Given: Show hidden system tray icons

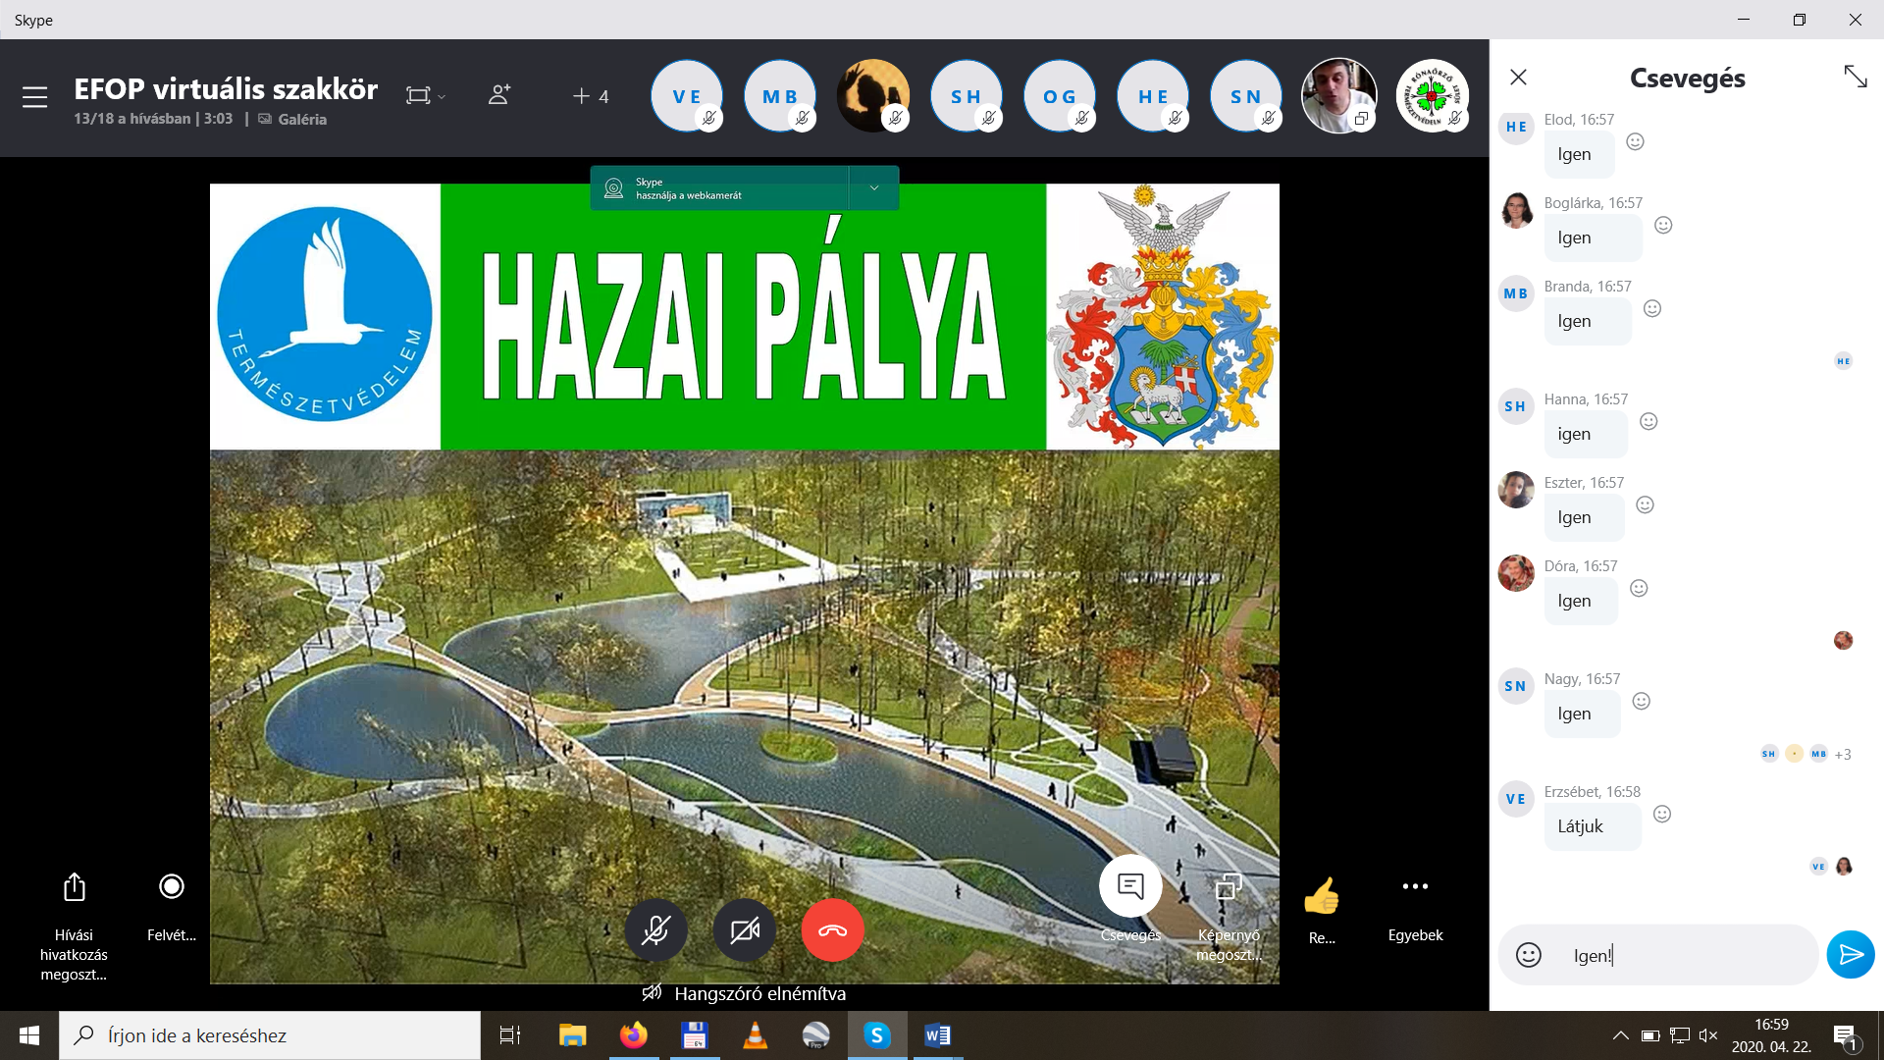Looking at the screenshot, I should click(1621, 1035).
